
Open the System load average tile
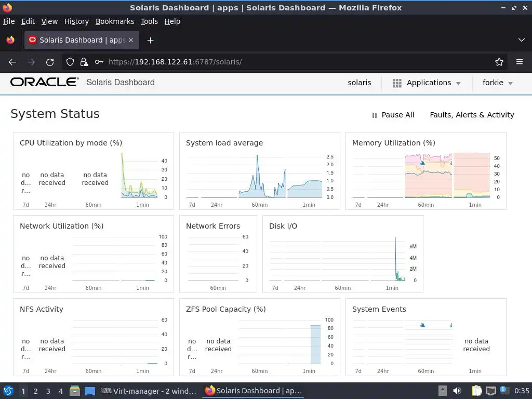click(260, 171)
